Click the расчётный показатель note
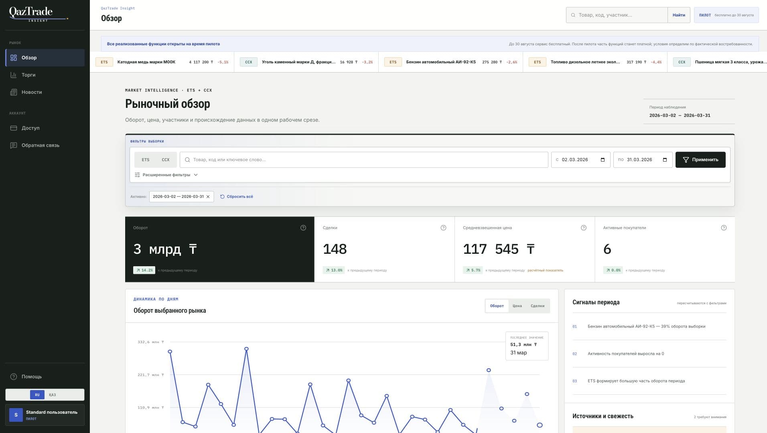The image size is (767, 433). [x=545, y=271]
